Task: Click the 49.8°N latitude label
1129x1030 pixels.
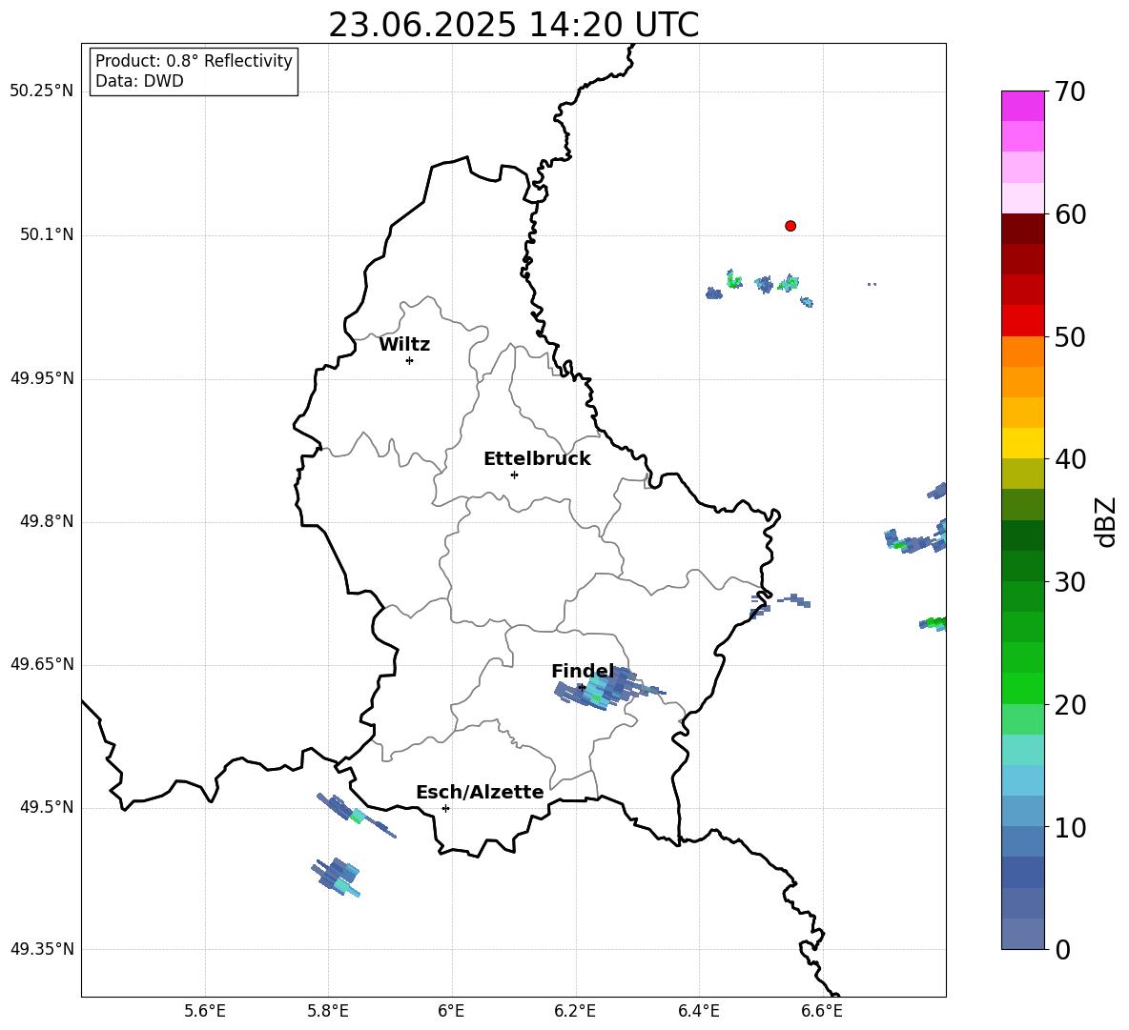Action: (x=47, y=521)
